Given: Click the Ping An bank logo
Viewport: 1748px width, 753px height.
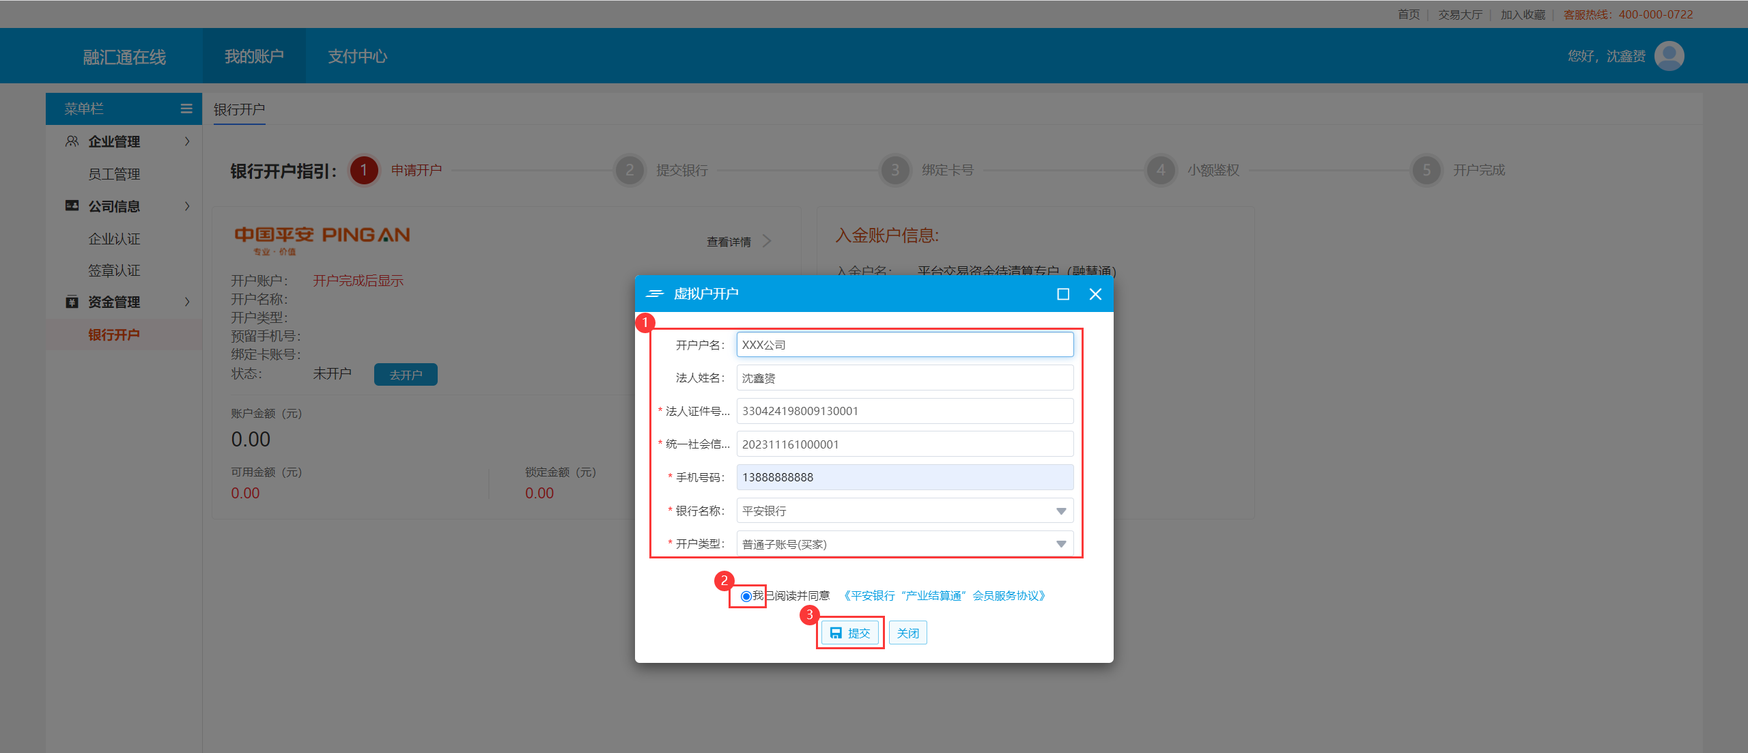Looking at the screenshot, I should pyautogui.click(x=322, y=240).
